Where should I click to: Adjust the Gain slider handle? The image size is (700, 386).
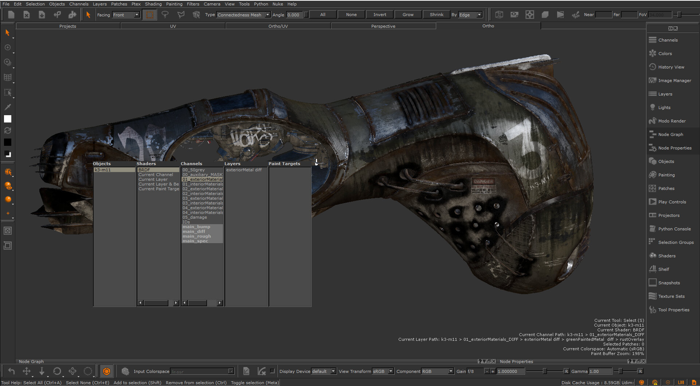click(544, 371)
